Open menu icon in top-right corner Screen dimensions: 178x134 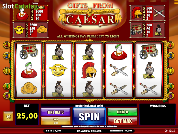coord(176,2)
